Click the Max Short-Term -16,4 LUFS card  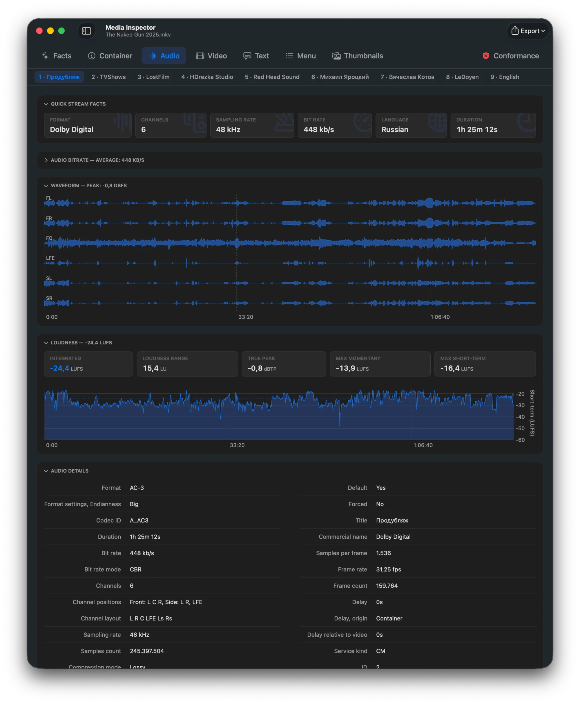485,364
